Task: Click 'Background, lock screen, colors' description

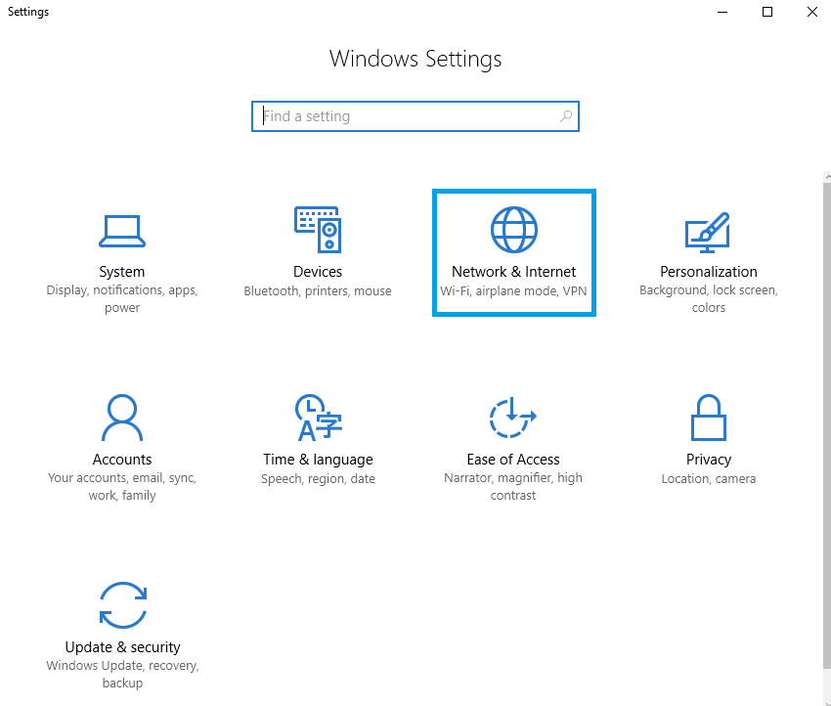Action: tap(709, 299)
